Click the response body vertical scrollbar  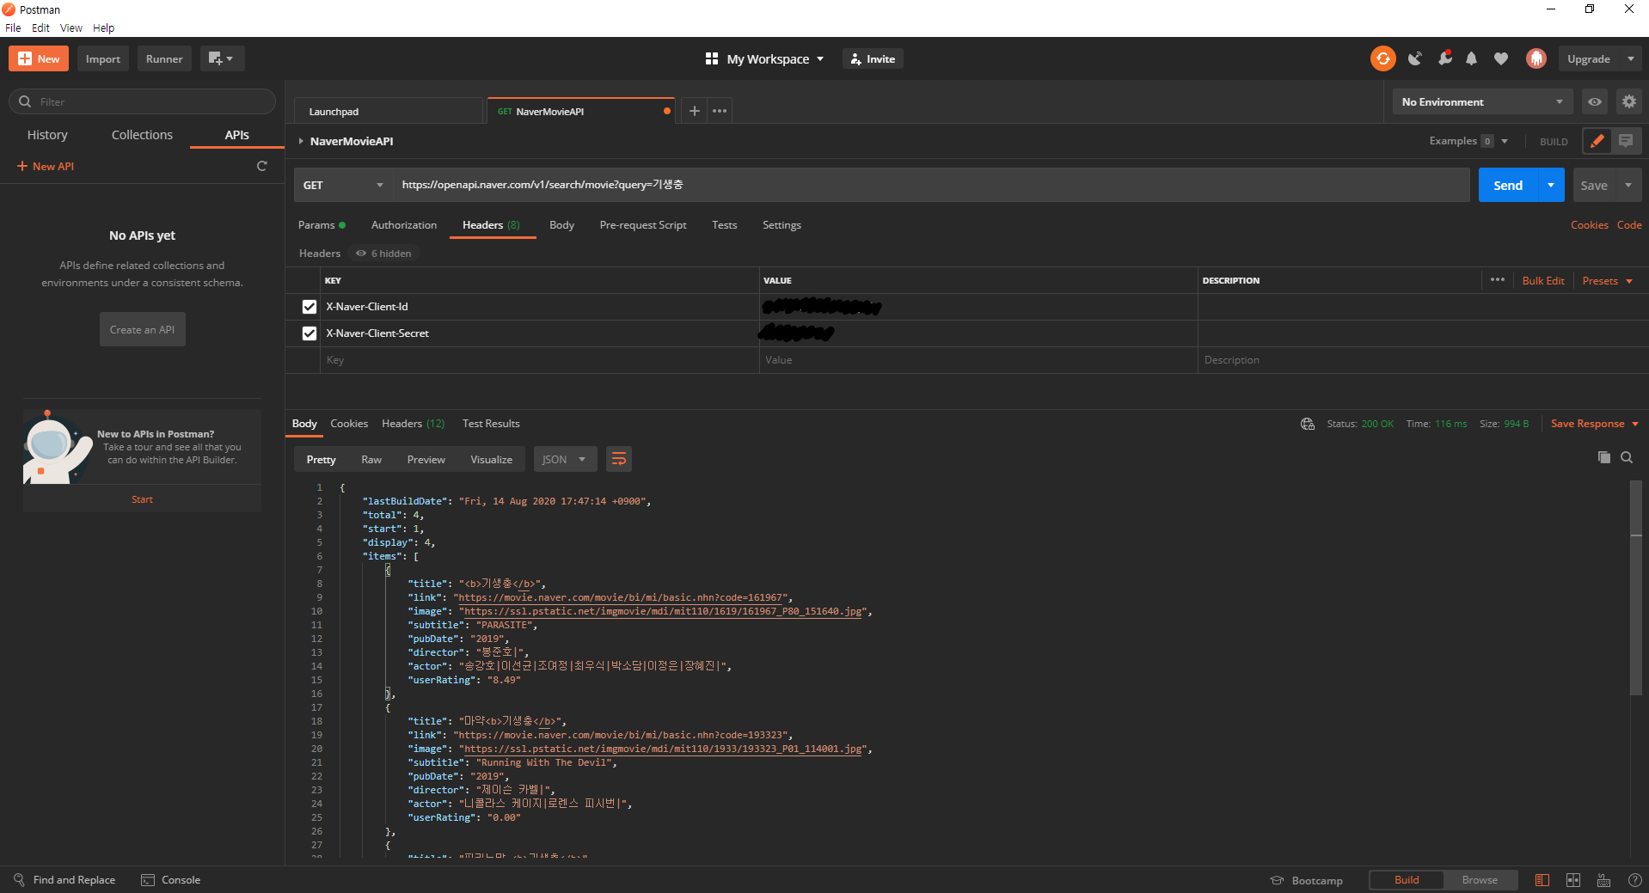pos(1636,588)
